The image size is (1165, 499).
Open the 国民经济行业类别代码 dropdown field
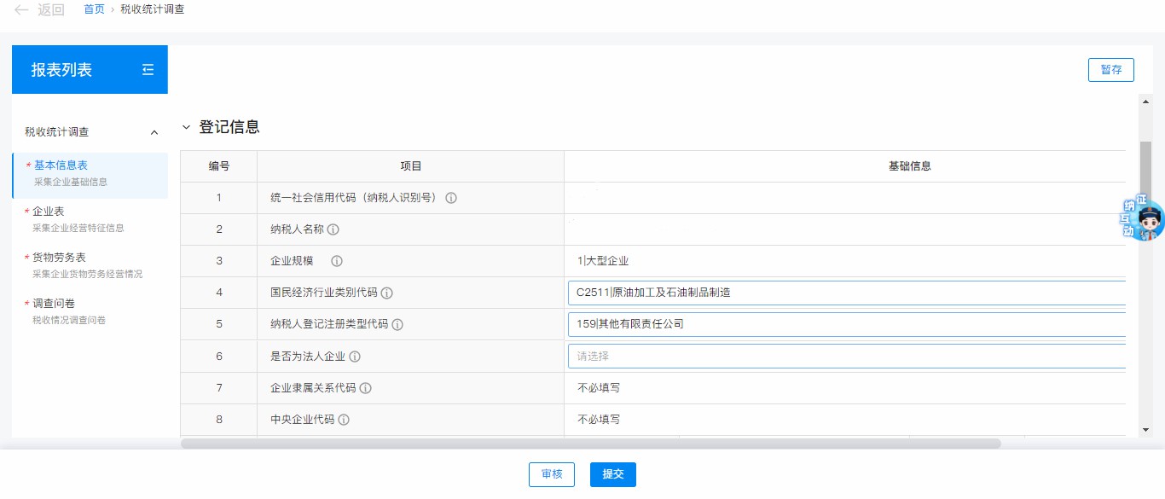(x=846, y=293)
